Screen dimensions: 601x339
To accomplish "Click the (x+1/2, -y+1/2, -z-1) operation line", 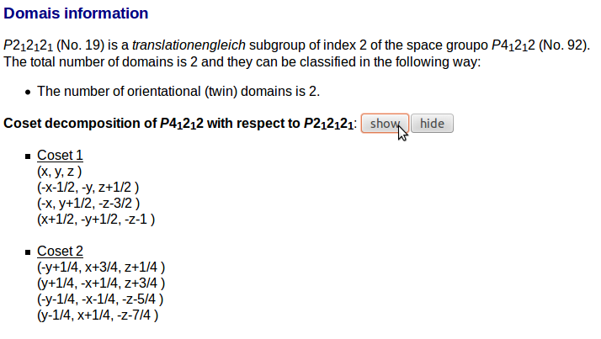I will point(96,220).
